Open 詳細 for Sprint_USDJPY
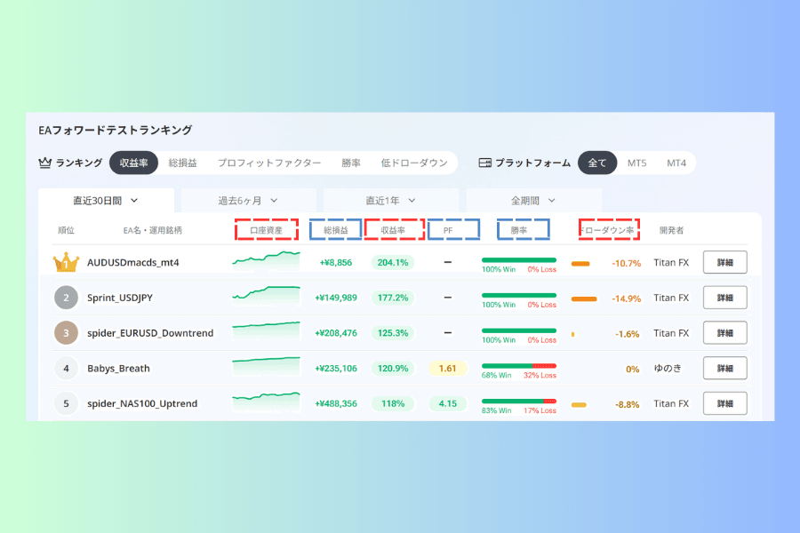 coord(725,298)
